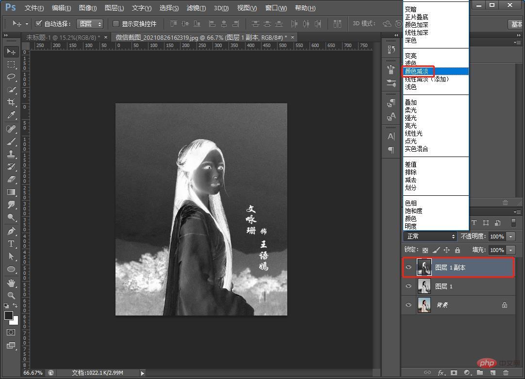Choose 颜色减淡 blend mode
The image size is (525, 379).
(x=436, y=71)
